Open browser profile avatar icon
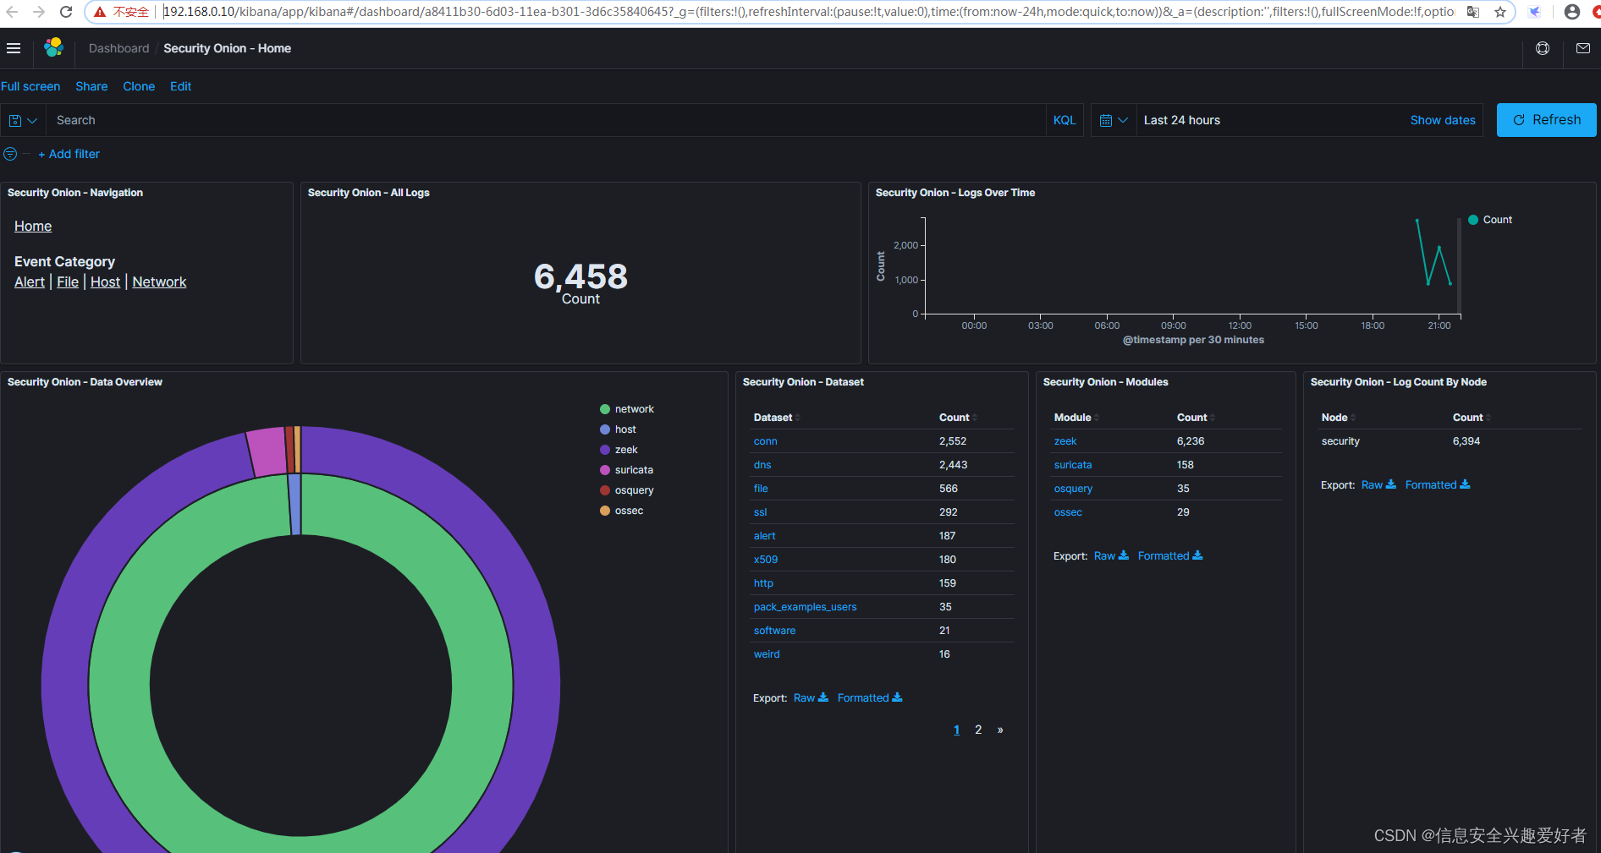Screen dimensions: 1601x853 [x=1572, y=12]
